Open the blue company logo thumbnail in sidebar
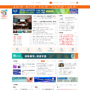Screen dimensions: 90x90 coord(61,19)
